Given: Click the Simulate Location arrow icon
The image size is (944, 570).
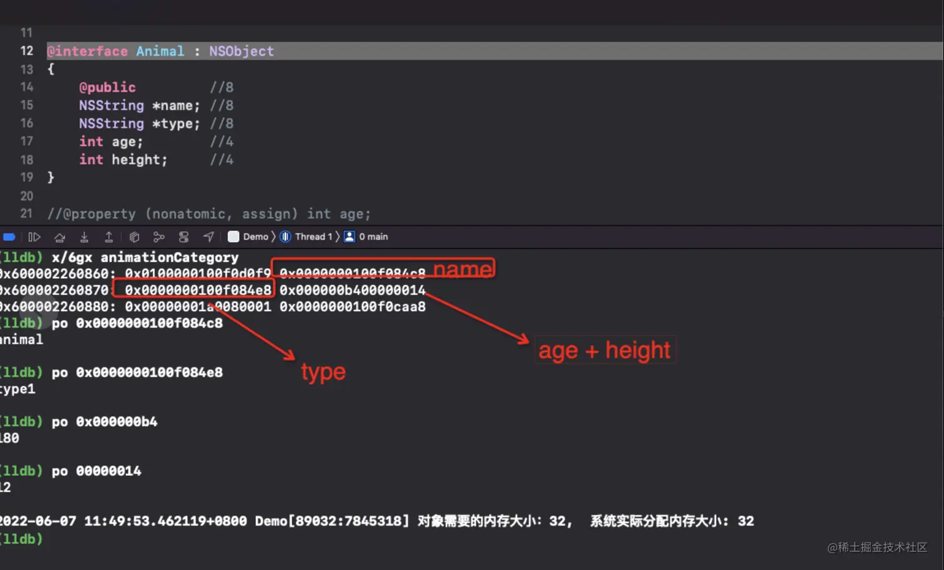Looking at the screenshot, I should point(209,237).
